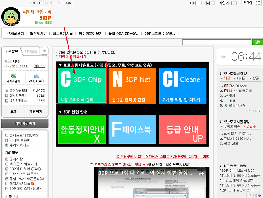Open the 네이버 top link

195,3
